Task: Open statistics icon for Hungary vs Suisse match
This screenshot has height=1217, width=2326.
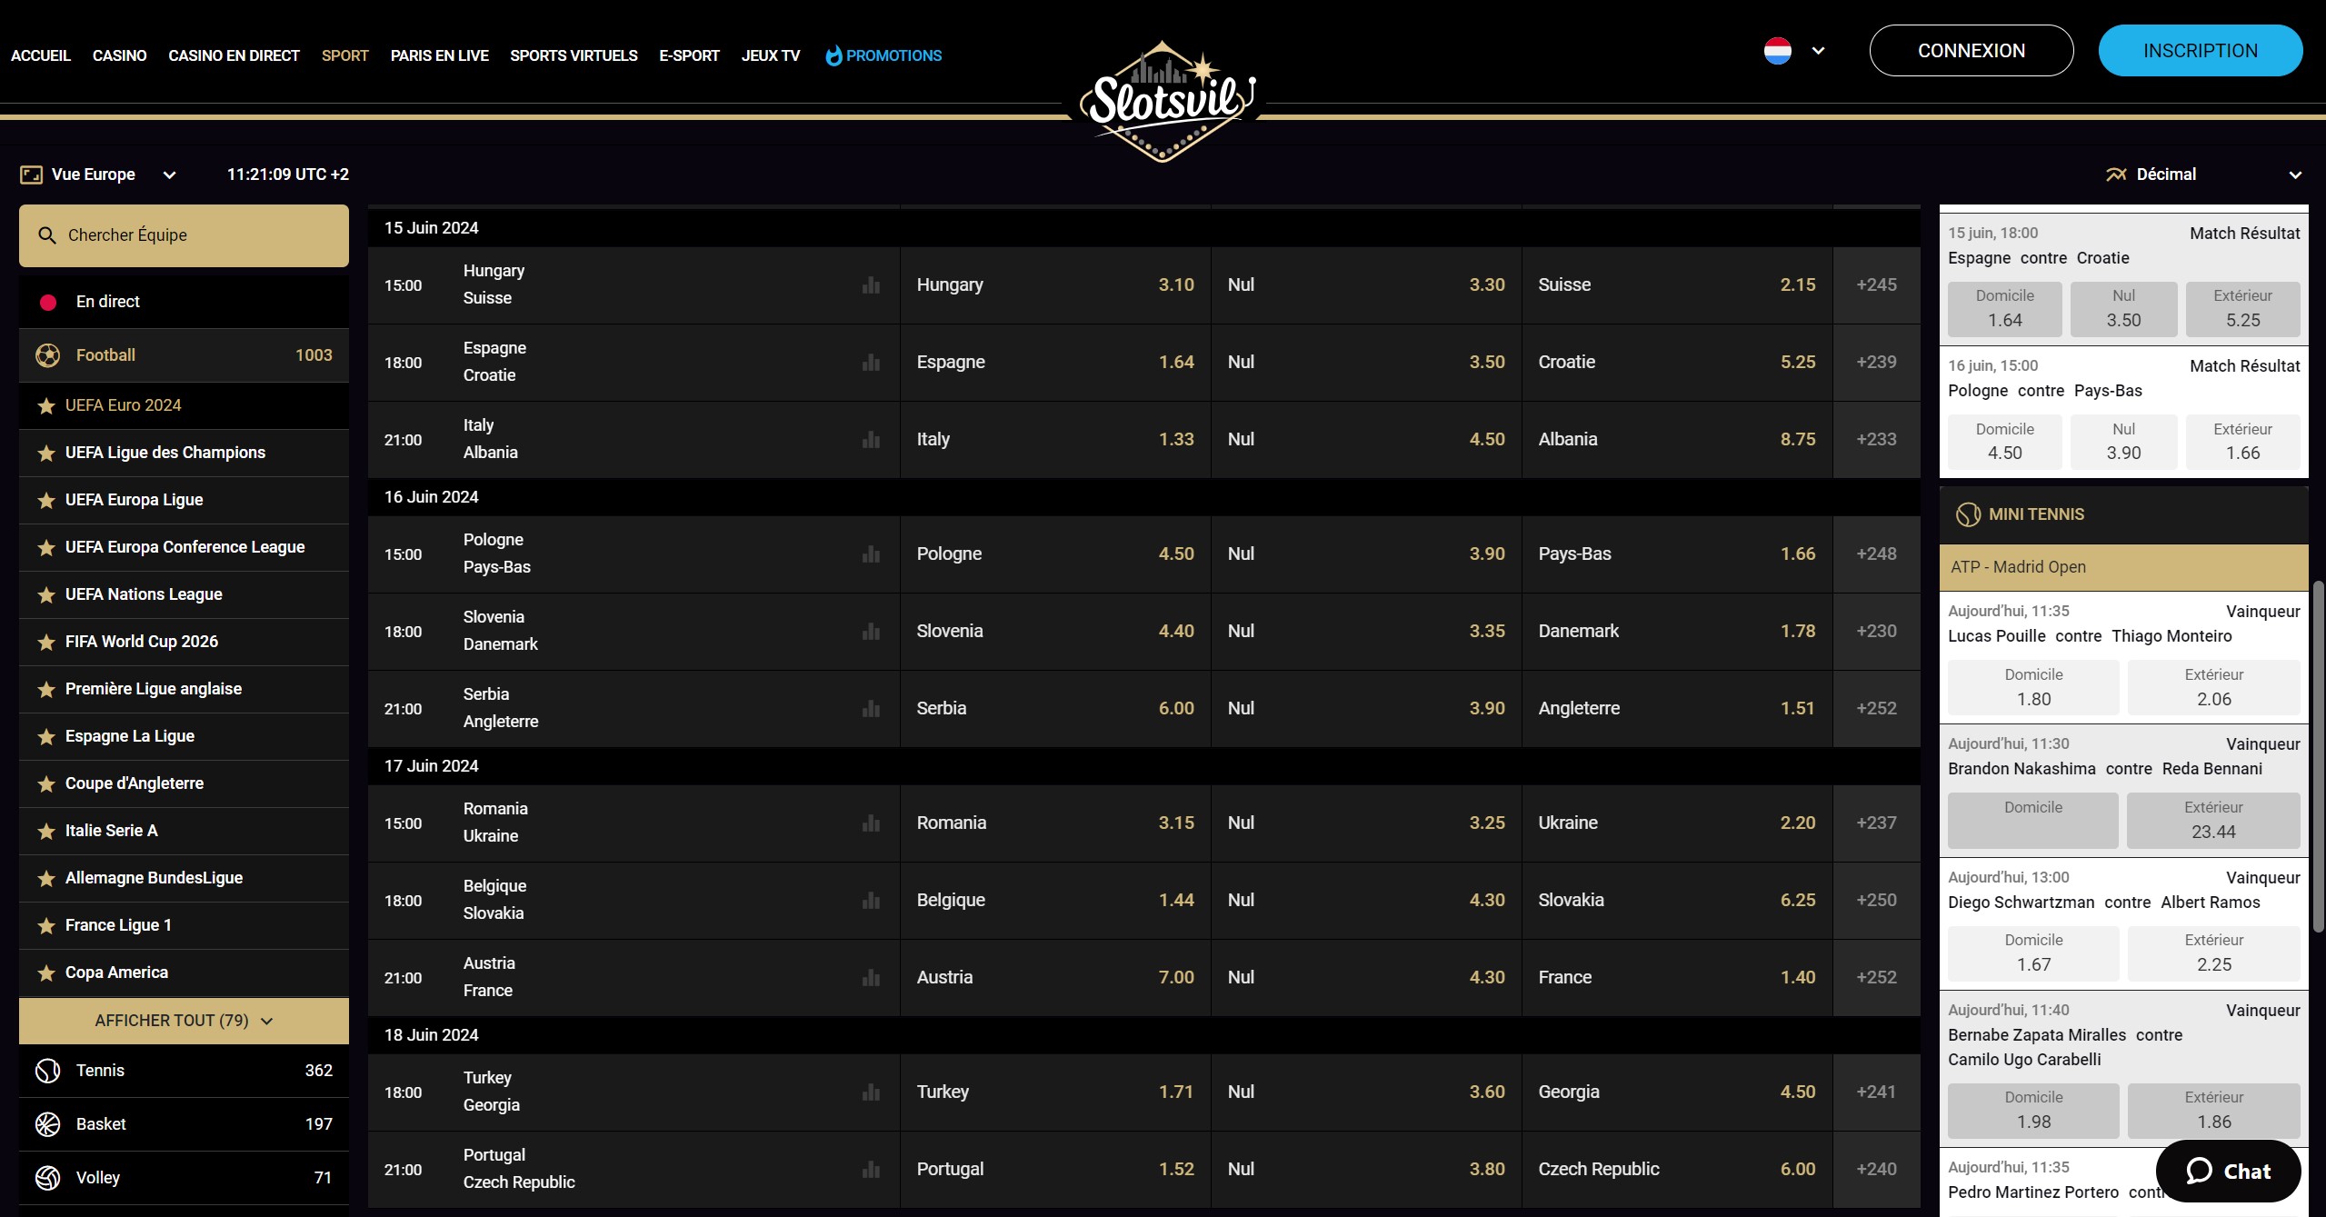Action: 871,285
